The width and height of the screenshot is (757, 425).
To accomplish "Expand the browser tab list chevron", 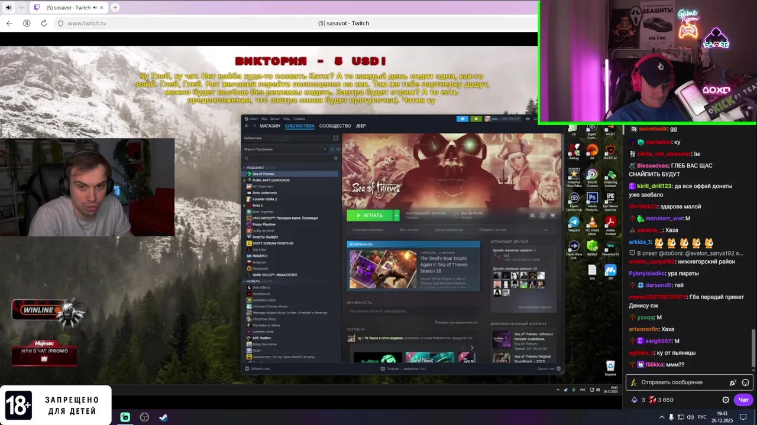I will point(21,8).
